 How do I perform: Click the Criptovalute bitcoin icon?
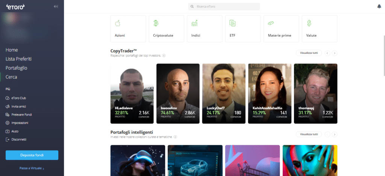click(x=156, y=23)
